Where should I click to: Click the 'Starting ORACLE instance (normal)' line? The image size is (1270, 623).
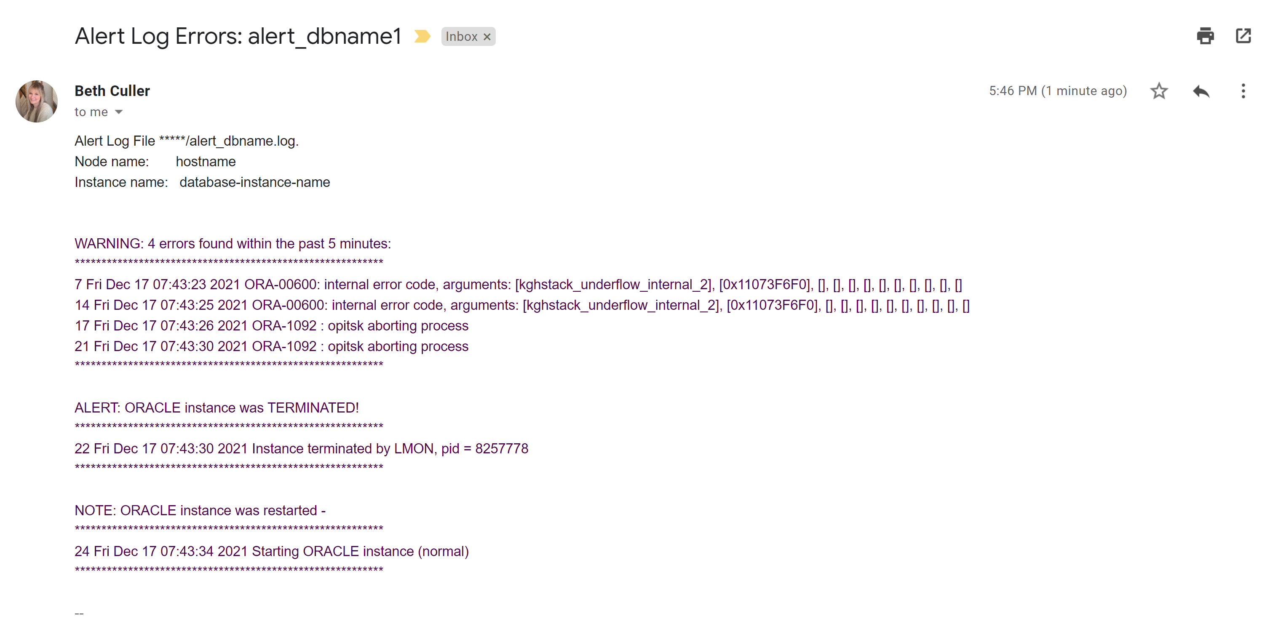coord(272,551)
